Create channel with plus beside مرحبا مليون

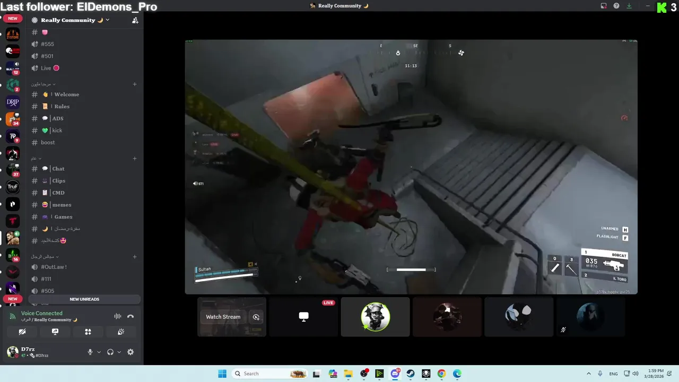135,84
